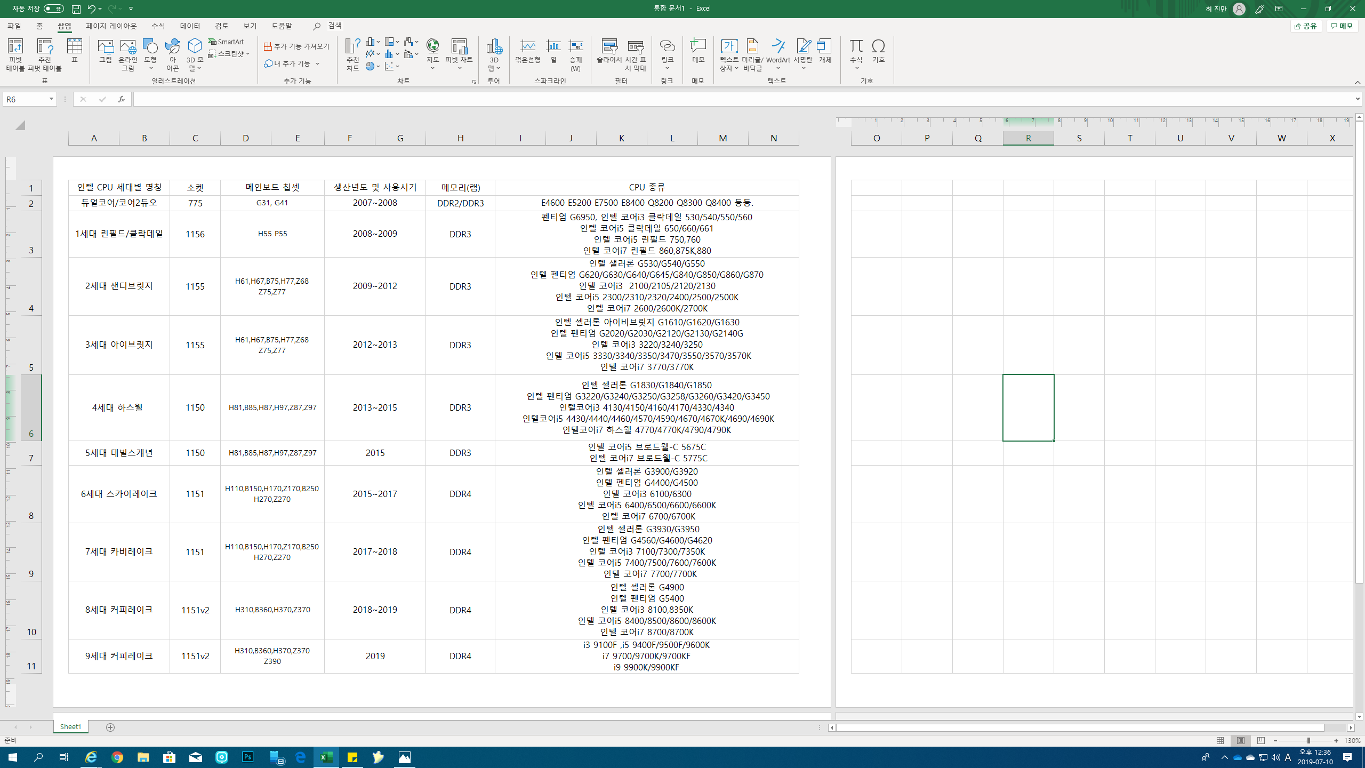1365x768 pixels.
Task: Click the Memo comments button
Action: 1342,26
